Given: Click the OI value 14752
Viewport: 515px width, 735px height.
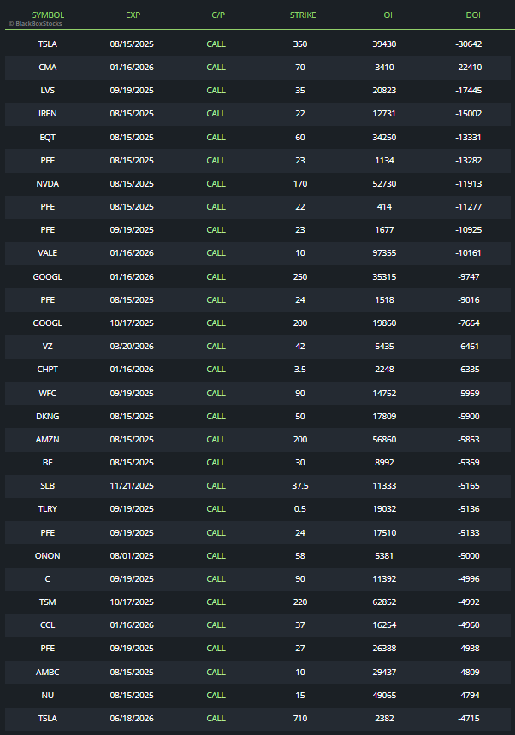Looking at the screenshot, I should point(384,393).
